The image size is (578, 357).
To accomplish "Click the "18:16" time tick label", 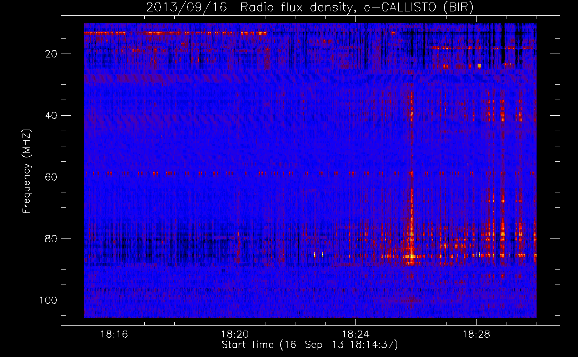I will coord(114,335).
